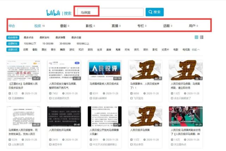Click the bilibili logo
The height and width of the screenshot is (151, 226).
point(53,13)
